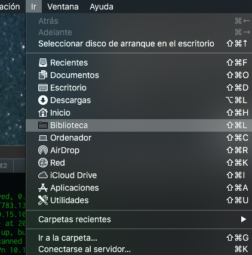The width and height of the screenshot is (252, 255).
Task: Click the AirDrop radar icon
Action: [43, 150]
